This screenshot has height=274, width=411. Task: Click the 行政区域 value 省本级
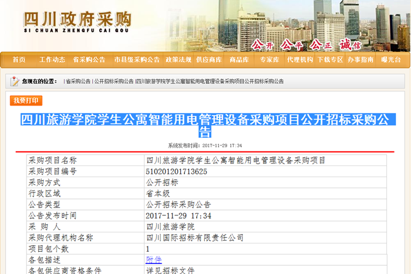158,194
